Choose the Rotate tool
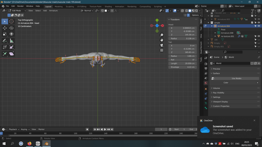This screenshot has height=147, width=262. click(x=11, y=28)
